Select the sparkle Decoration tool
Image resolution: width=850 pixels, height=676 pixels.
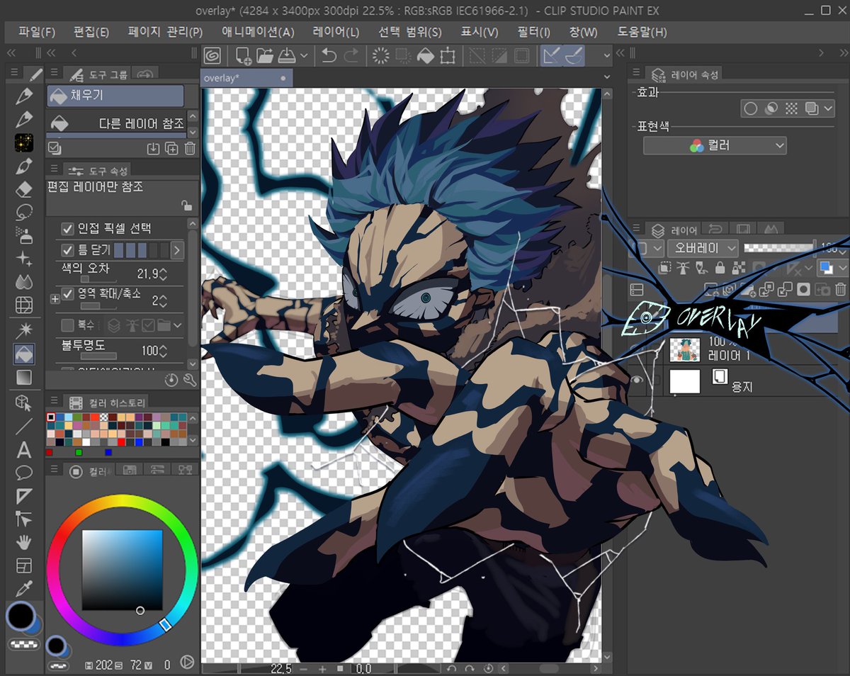tap(24, 259)
